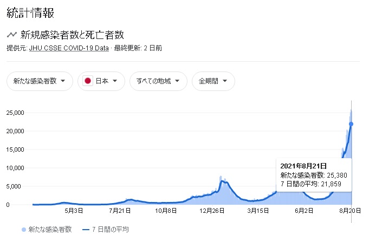This screenshot has width=369, height=241.
Task: Click the 新規感染者数と死亡者数 section title
Action: (73, 35)
